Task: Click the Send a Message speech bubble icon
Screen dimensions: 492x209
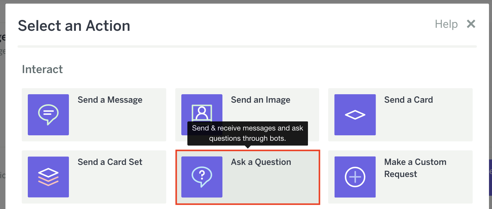Action: pos(48,114)
